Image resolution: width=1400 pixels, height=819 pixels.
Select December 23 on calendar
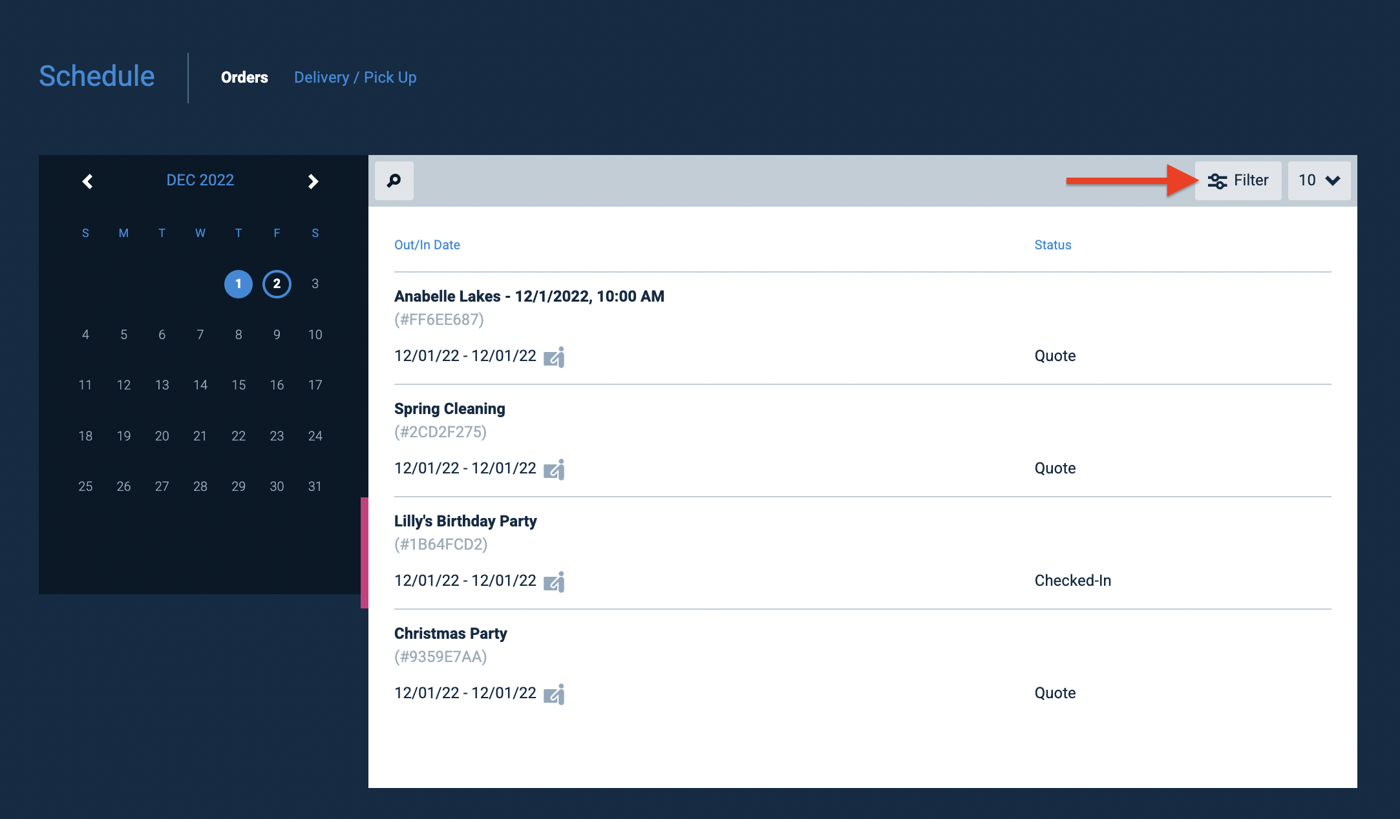click(x=277, y=436)
